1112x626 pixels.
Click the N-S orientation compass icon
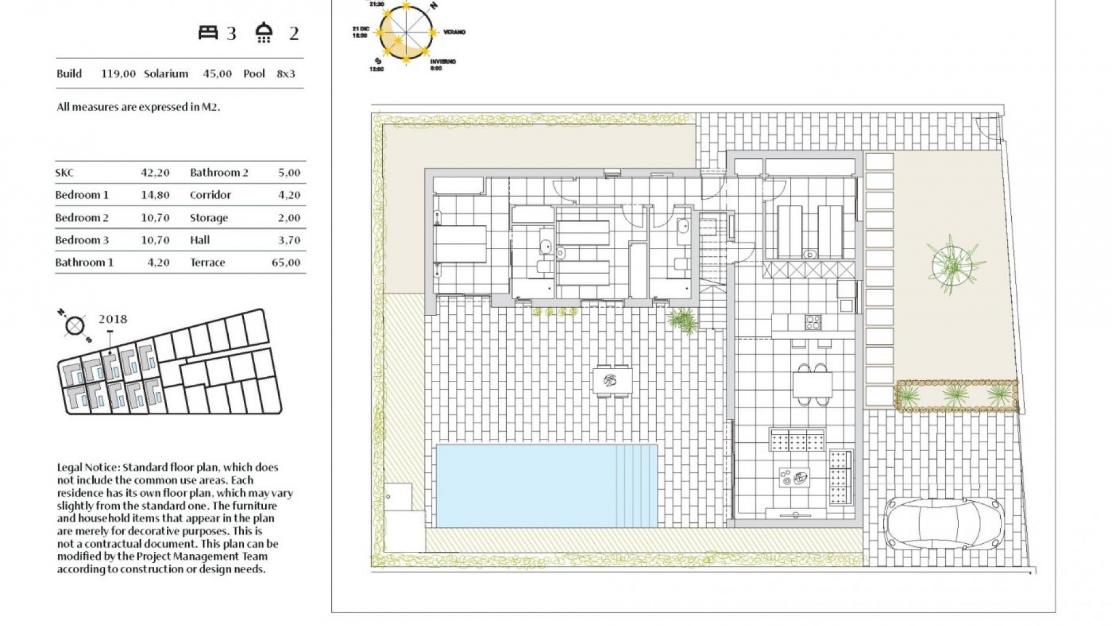[x=75, y=326]
